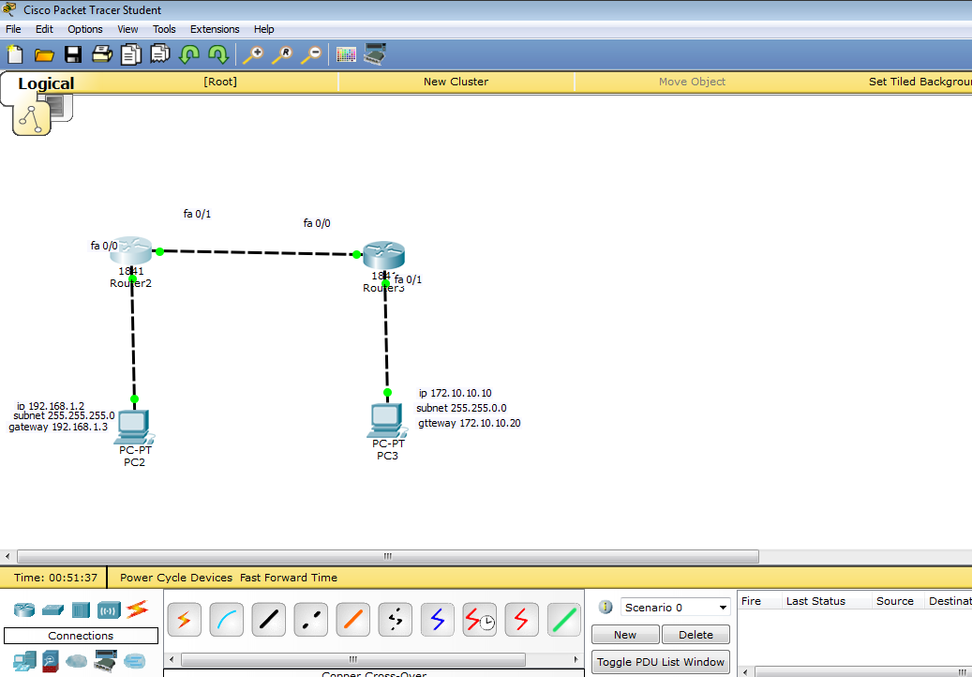
Task: Open the Extensions menu
Action: click(x=215, y=29)
